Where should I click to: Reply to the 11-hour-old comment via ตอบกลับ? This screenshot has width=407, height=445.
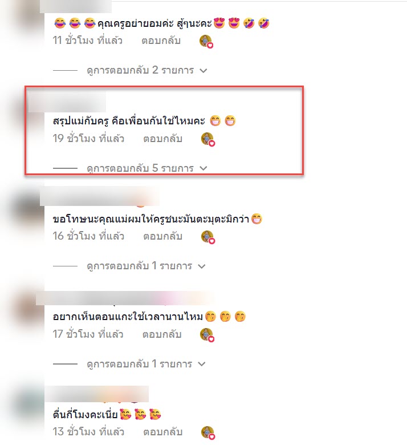[x=161, y=41]
